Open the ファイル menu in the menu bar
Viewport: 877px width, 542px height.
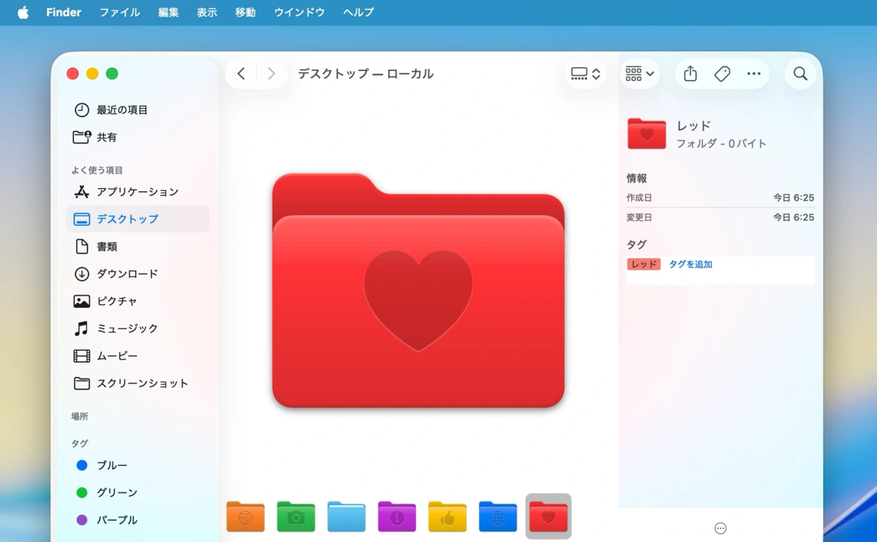tap(119, 12)
